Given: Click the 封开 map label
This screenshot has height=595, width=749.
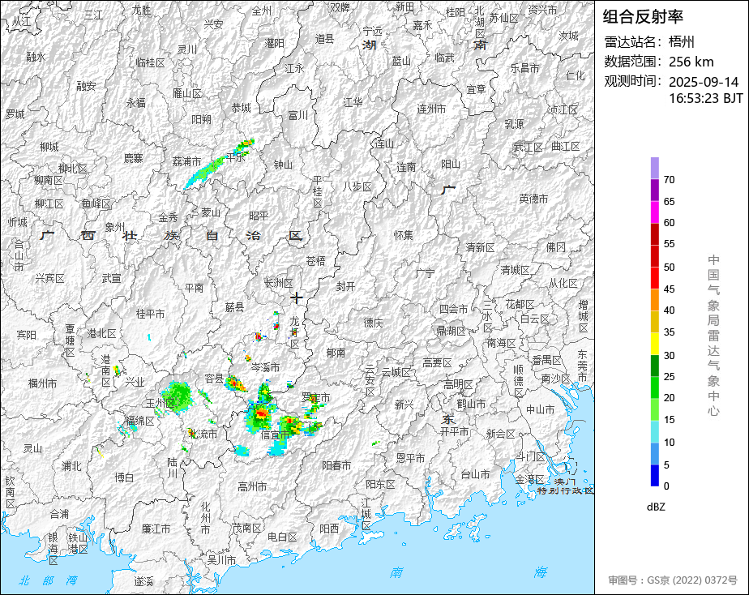Looking at the screenshot, I should tap(346, 286).
